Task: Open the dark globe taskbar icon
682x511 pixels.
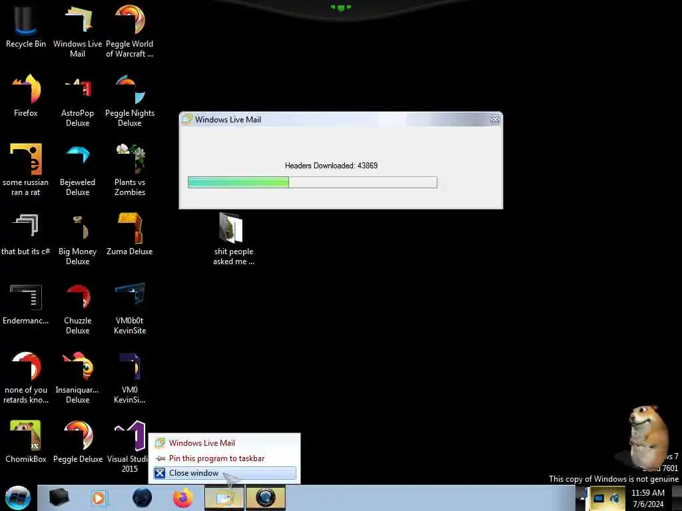Action: click(143, 498)
